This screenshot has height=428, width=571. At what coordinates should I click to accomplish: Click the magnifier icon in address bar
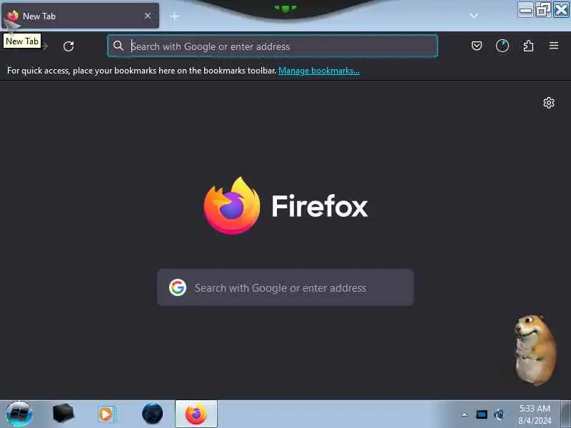(118, 46)
